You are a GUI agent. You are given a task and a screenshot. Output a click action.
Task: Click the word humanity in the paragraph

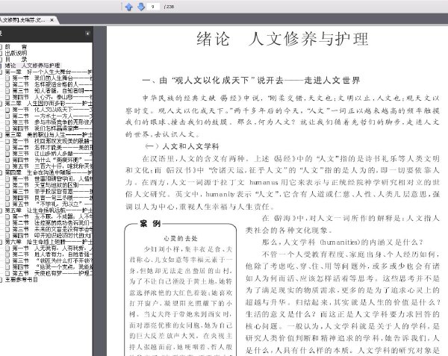pyautogui.click(x=220, y=194)
